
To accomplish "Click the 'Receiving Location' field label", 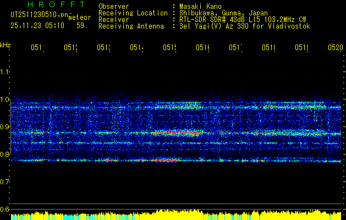I will click(133, 13).
